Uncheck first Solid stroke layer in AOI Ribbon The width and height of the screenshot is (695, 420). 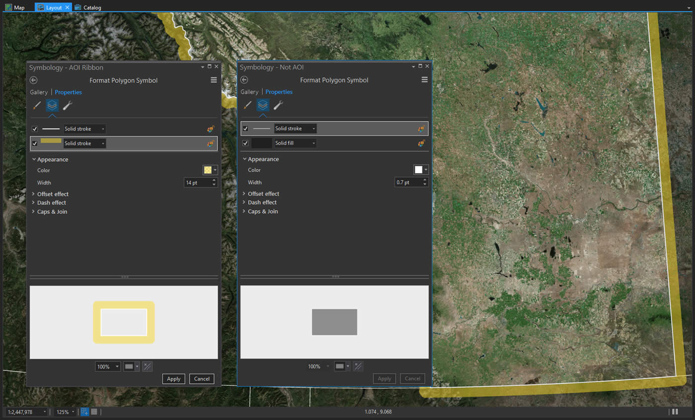[35, 129]
